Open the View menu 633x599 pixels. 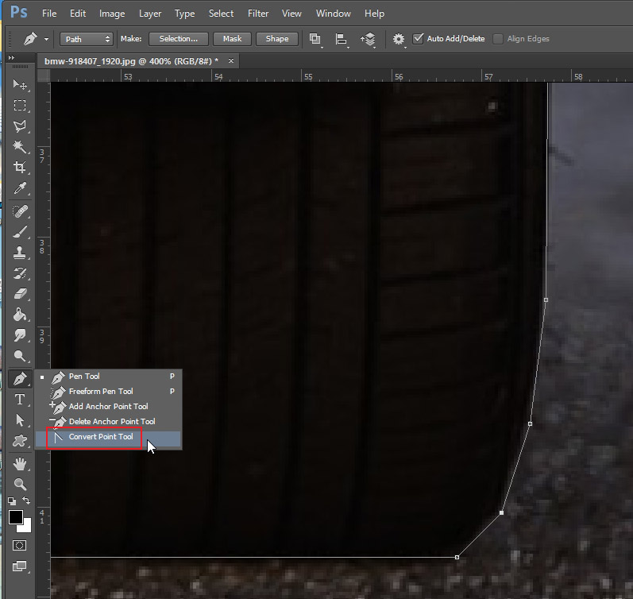[x=291, y=14]
